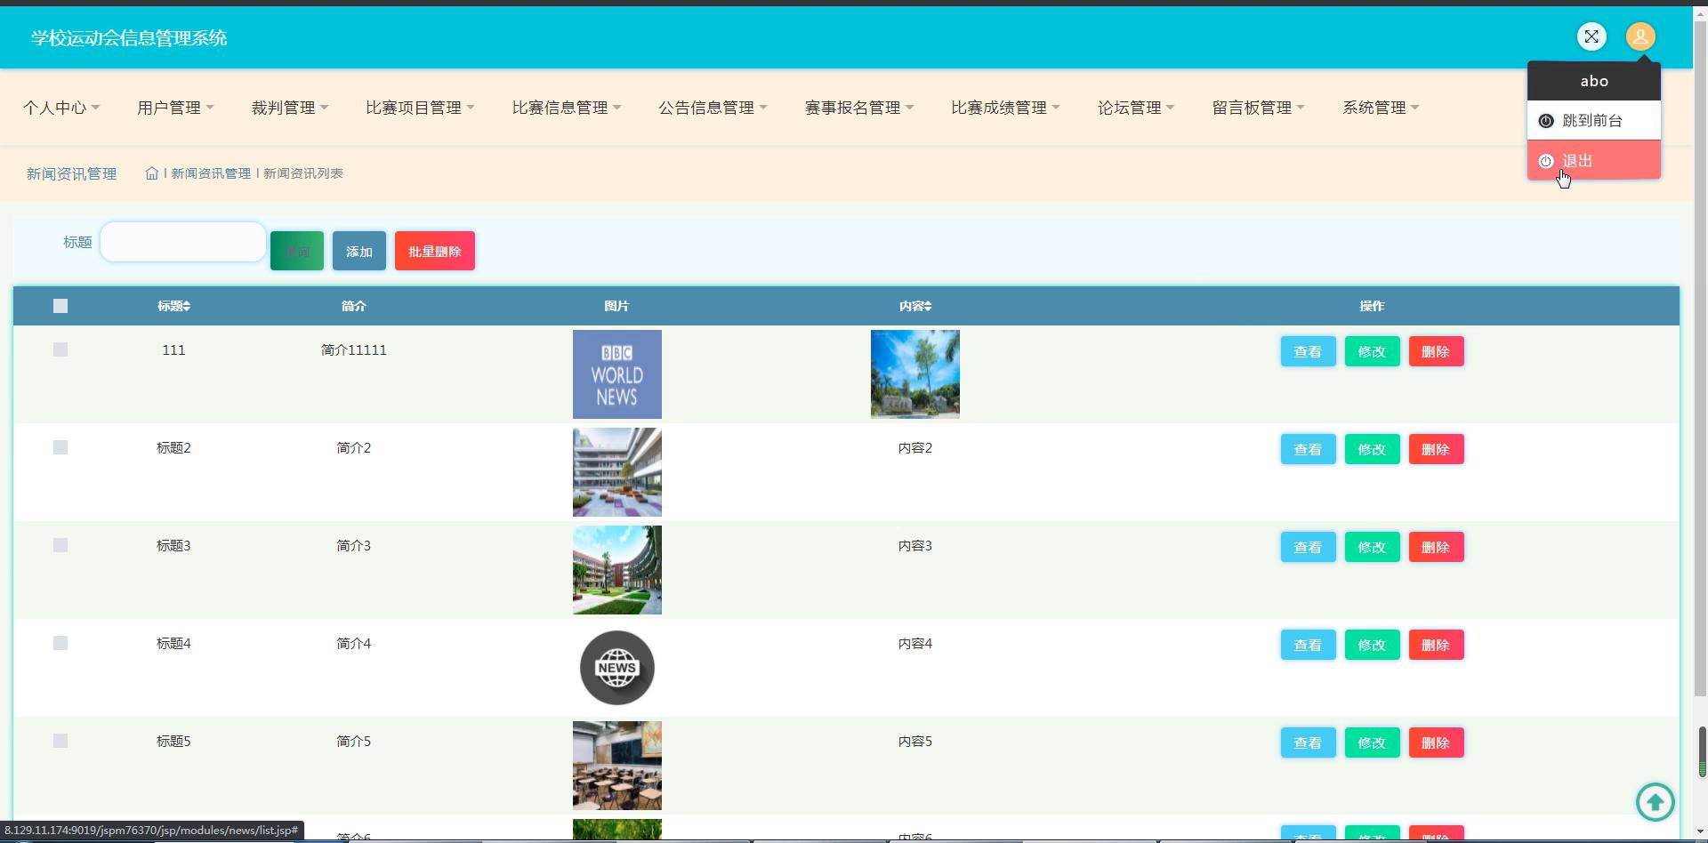Click the 添加 button

click(x=359, y=251)
